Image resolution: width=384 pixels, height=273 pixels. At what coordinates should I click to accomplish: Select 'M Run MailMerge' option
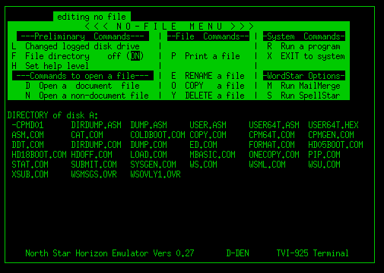[303, 86]
